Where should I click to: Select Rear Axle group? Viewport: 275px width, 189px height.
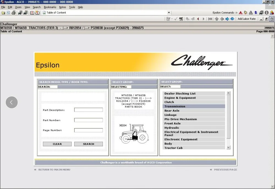click(x=194, y=111)
